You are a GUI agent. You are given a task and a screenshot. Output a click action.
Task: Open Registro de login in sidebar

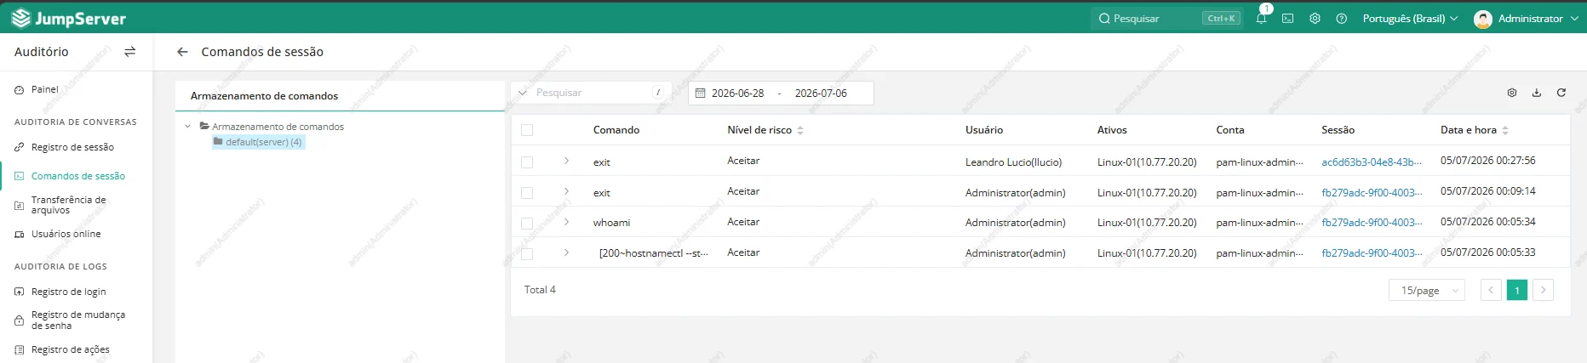(69, 292)
